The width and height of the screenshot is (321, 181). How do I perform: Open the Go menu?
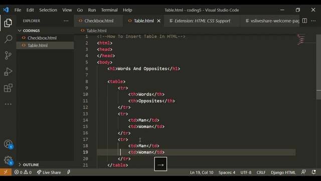coord(80,10)
